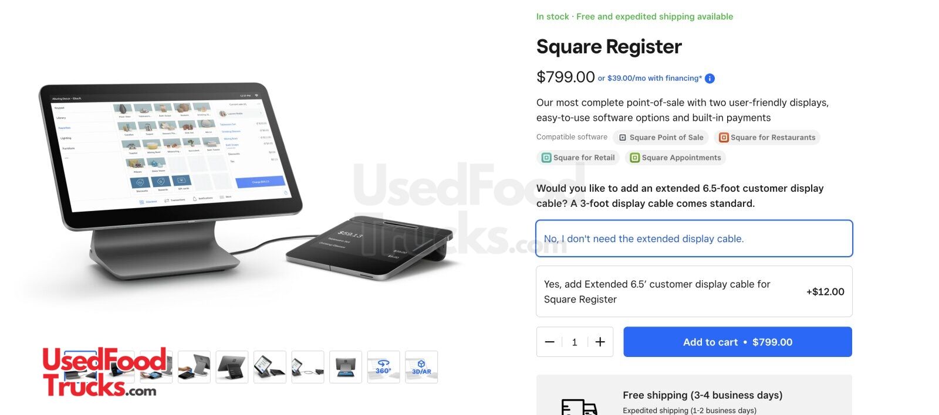The width and height of the screenshot is (939, 415).
Task: View thumbnail showing register rear view
Action: [232, 367]
